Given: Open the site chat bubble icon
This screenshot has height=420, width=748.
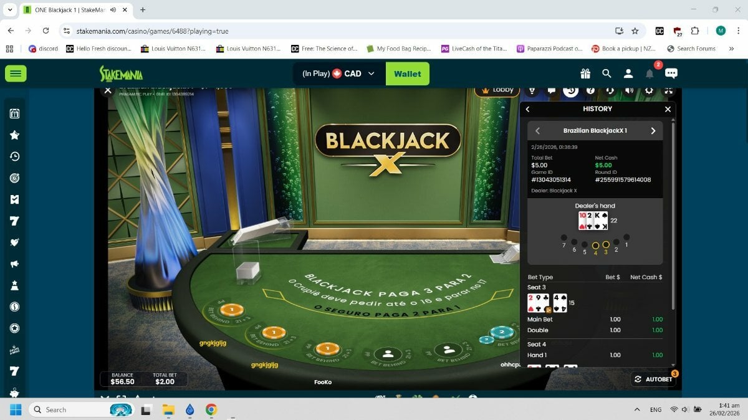Looking at the screenshot, I should 671,74.
